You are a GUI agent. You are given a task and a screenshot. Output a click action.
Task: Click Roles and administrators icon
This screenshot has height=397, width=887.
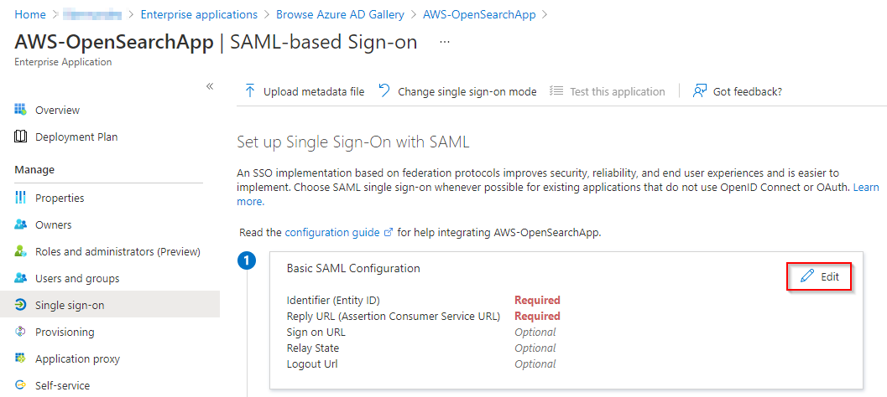pos(21,251)
